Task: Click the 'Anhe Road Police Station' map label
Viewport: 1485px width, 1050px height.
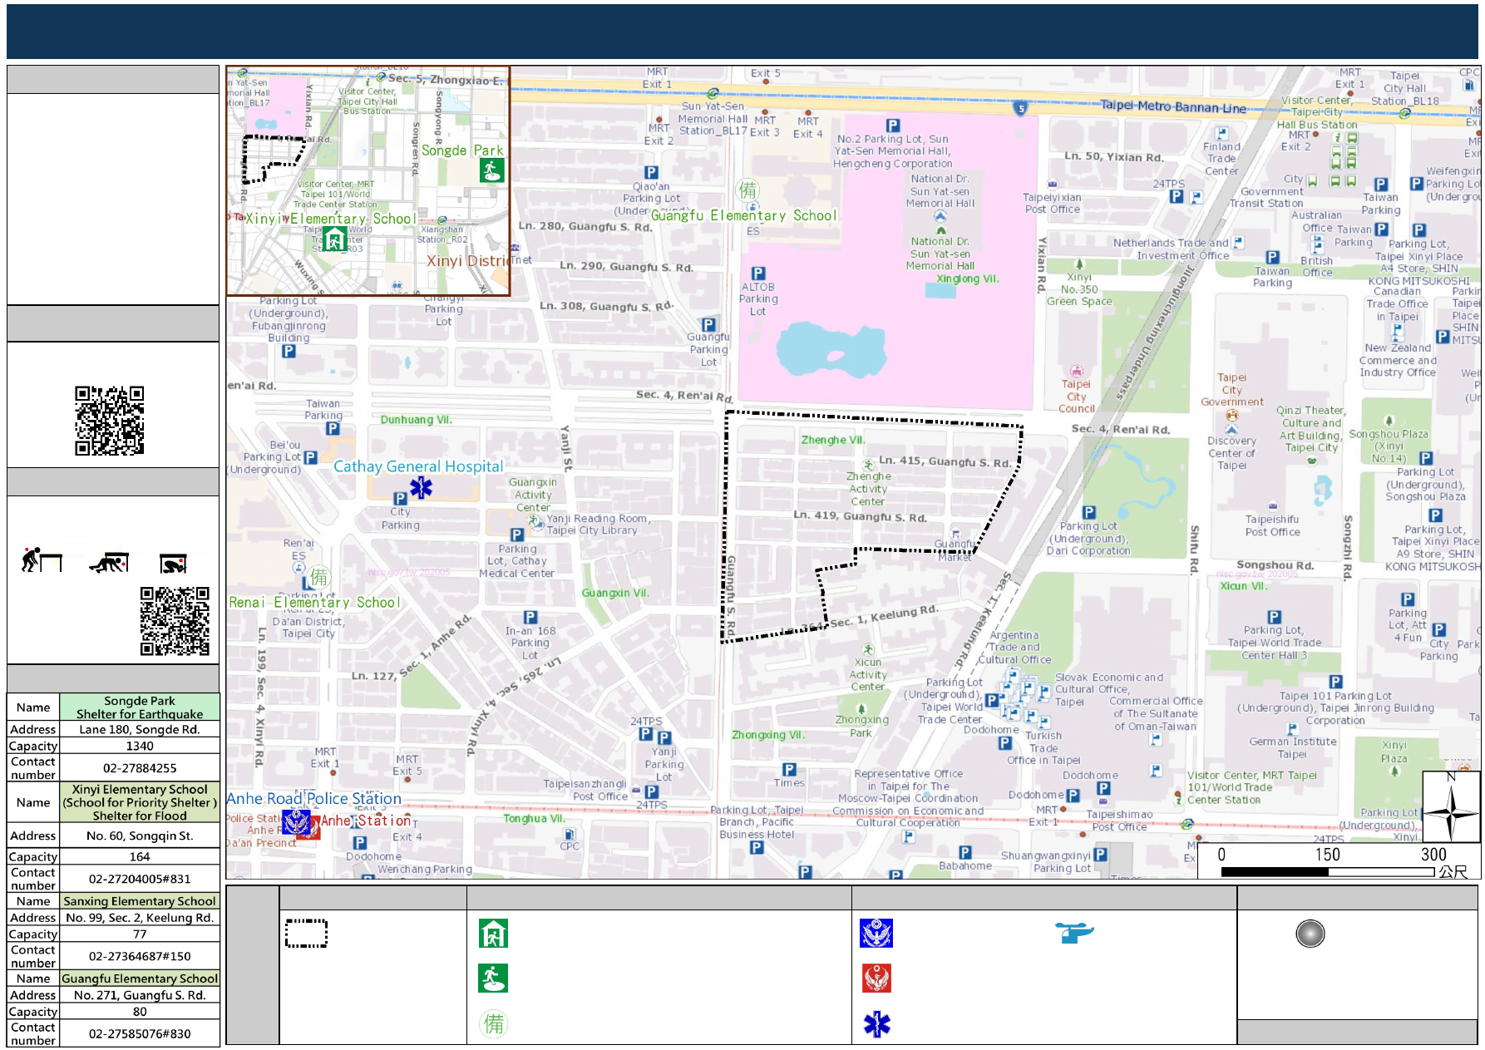Action: coord(313,798)
